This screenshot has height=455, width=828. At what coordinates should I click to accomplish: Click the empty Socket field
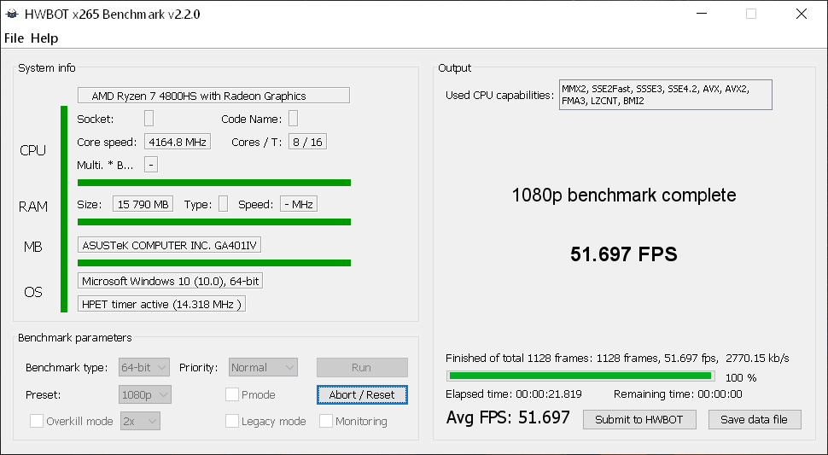click(149, 119)
